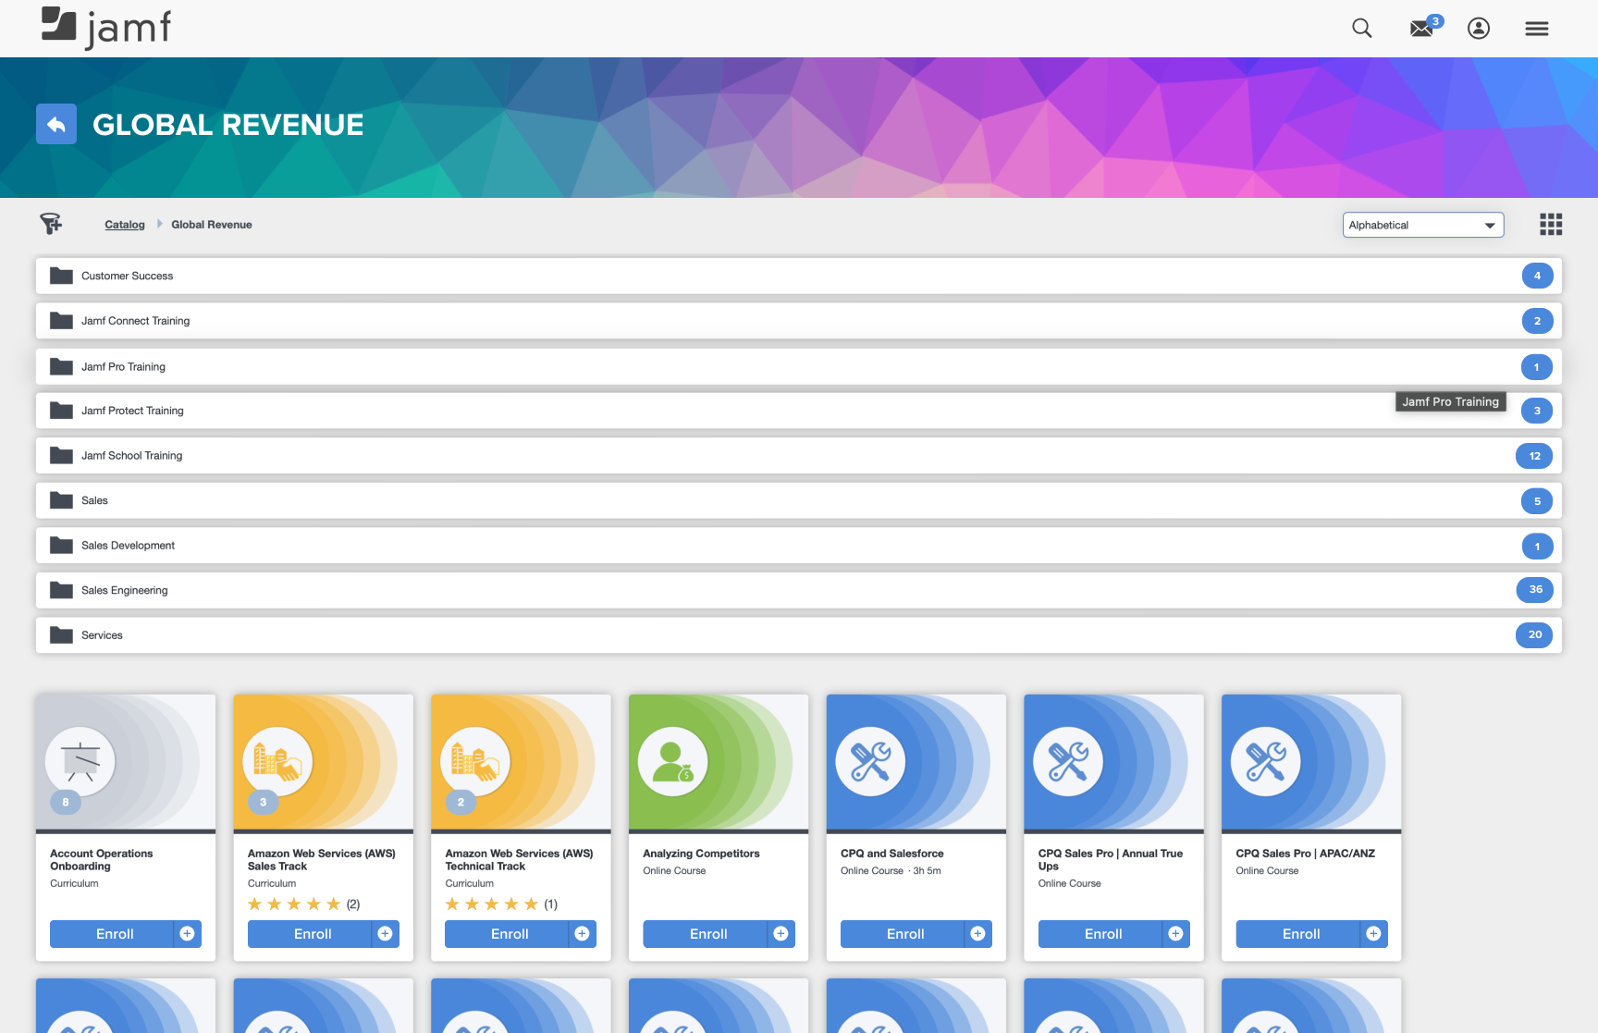Viewport: 1598px width, 1033px height.
Task: Click Sales Development folder icon
Action: point(61,545)
